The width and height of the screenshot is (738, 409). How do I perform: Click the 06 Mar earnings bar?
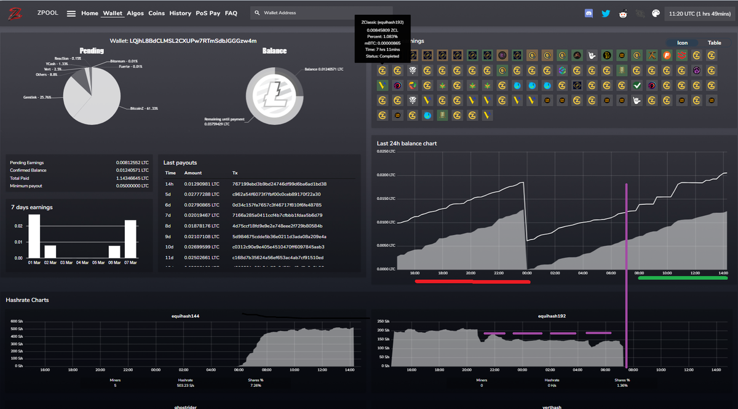pyautogui.click(x=114, y=252)
